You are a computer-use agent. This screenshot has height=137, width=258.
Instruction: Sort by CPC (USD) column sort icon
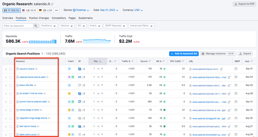[183, 61]
